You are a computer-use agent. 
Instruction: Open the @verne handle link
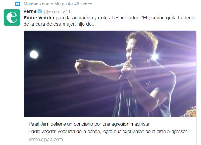click(51, 12)
